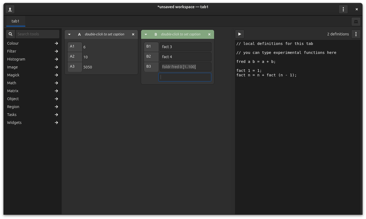This screenshot has width=366, height=219.
Task: Collapse column A with its triangle
Action: (69, 34)
